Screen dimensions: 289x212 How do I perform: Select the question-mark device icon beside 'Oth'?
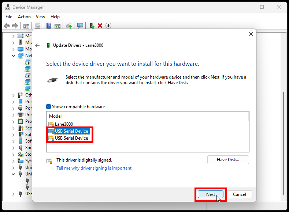point(21,95)
